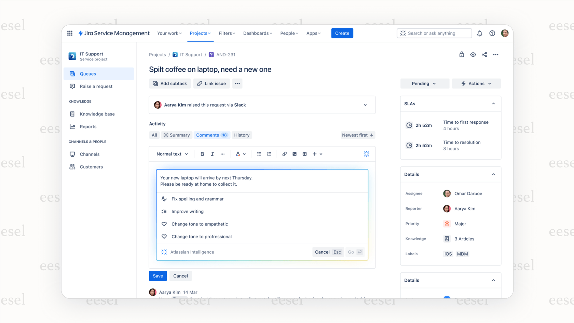Insert an image into the comment
Viewport: 574px width, 323px height.
pos(294,154)
